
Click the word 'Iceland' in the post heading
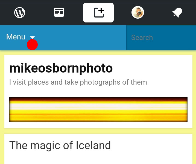pos(93,145)
